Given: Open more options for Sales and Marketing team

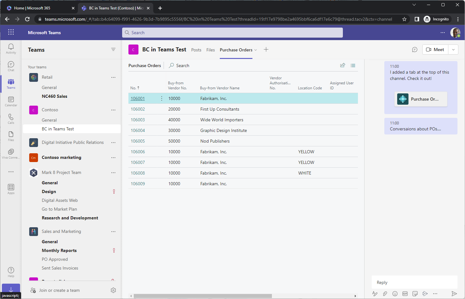Looking at the screenshot, I should point(113,232).
